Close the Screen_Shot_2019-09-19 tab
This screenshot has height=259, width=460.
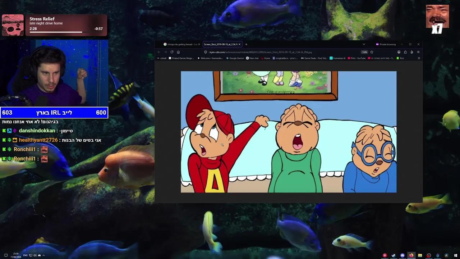pyautogui.click(x=240, y=44)
